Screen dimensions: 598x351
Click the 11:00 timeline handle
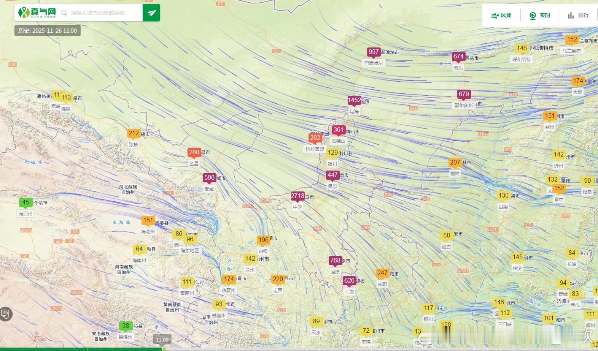click(162, 340)
